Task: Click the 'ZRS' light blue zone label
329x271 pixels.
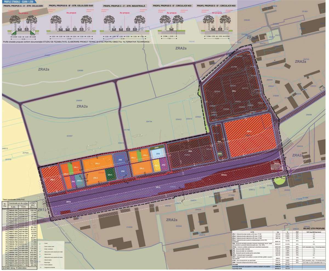Action: [x=158, y=154]
